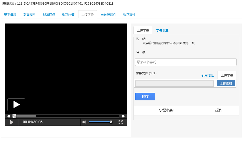
Task: Click the small play button in control bar
Action: point(11,122)
